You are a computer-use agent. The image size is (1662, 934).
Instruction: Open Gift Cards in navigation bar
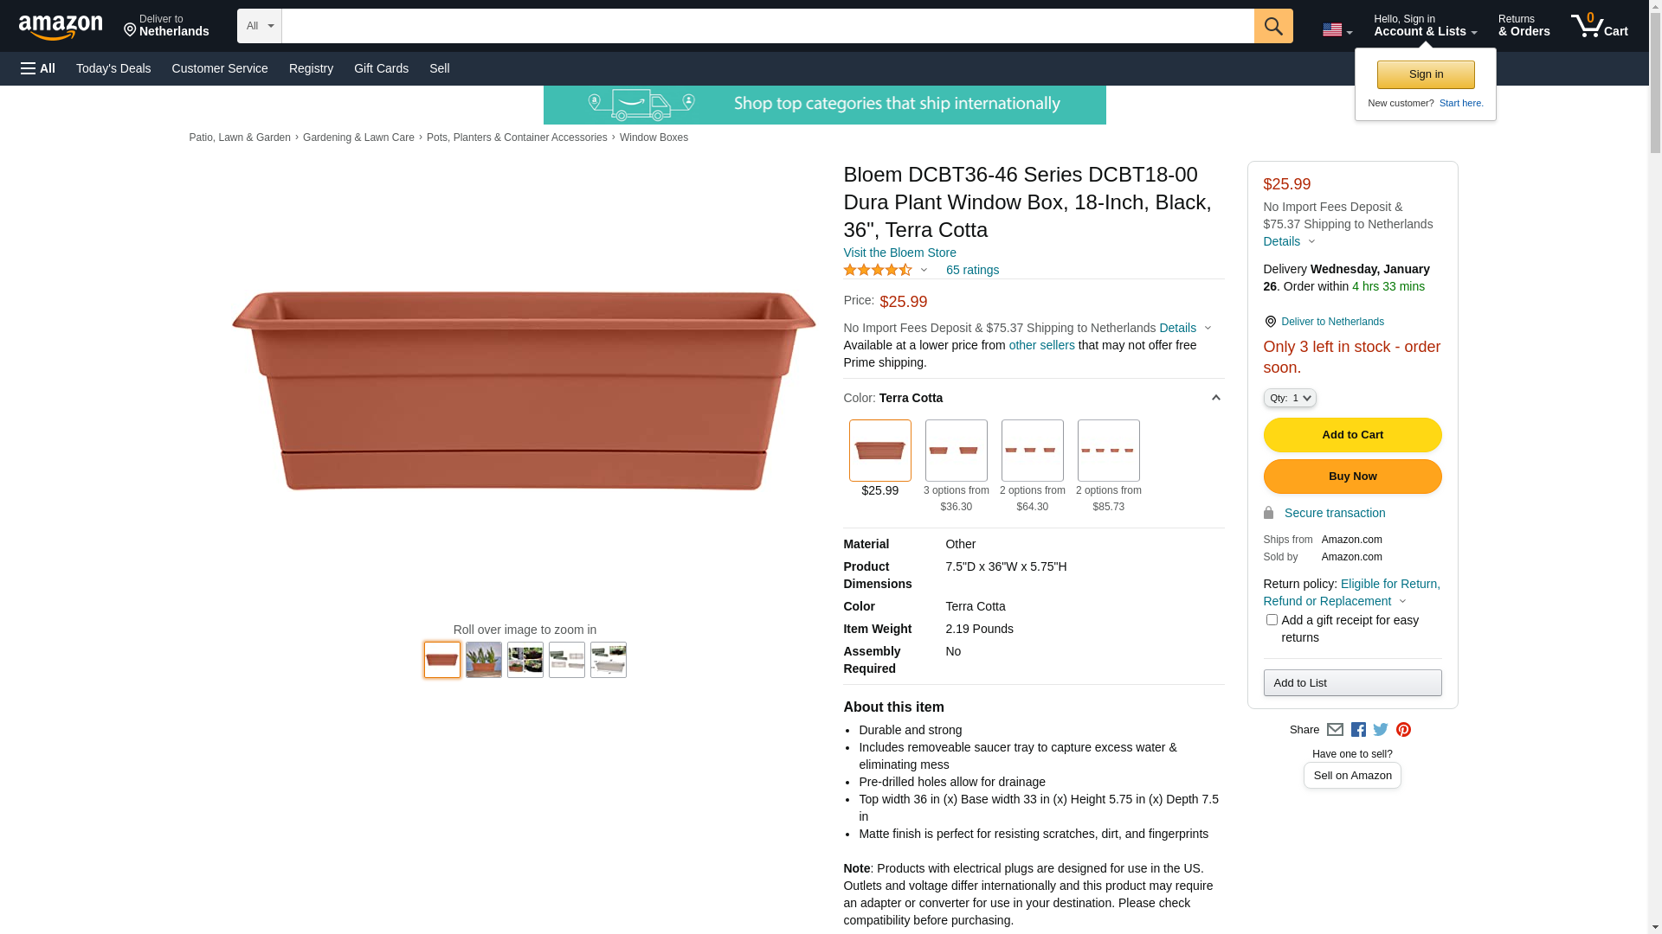point(381,68)
